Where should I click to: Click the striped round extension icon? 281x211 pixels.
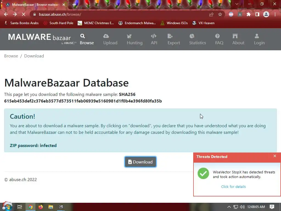(231, 14)
